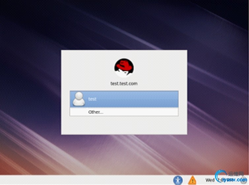Screen dimensions: 249x185
Task: Click the Red Hat logo
Action: [x=124, y=68]
